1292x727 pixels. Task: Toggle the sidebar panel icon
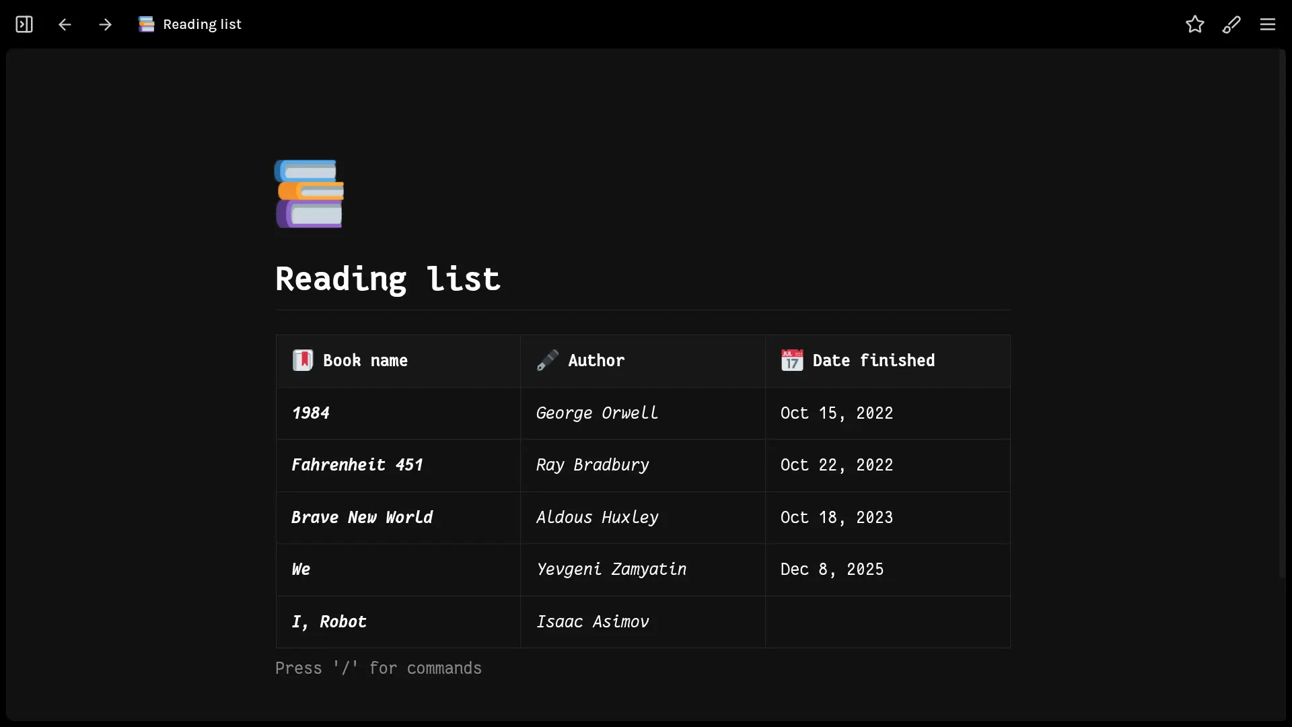pyautogui.click(x=24, y=25)
